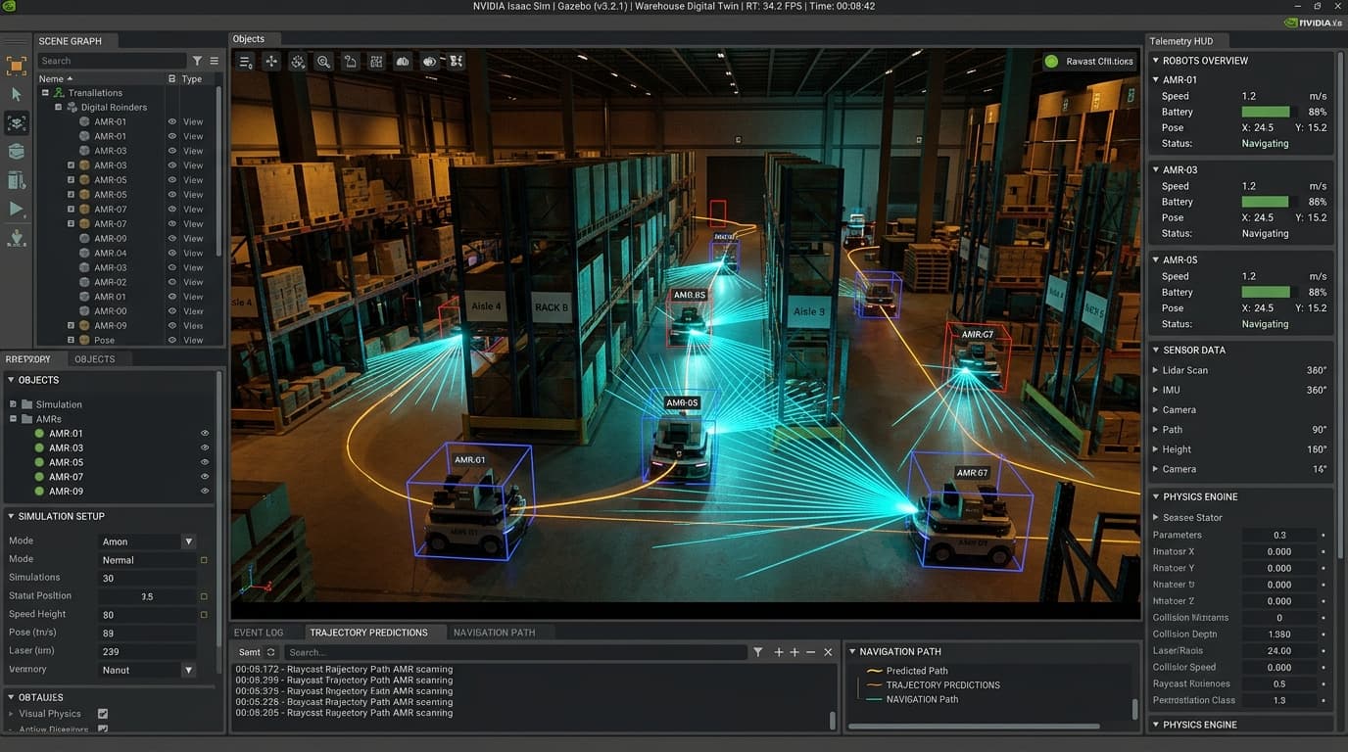Image resolution: width=1348 pixels, height=752 pixels.
Task: Click the Ravast Collisions button in viewport
Action: [1089, 62]
